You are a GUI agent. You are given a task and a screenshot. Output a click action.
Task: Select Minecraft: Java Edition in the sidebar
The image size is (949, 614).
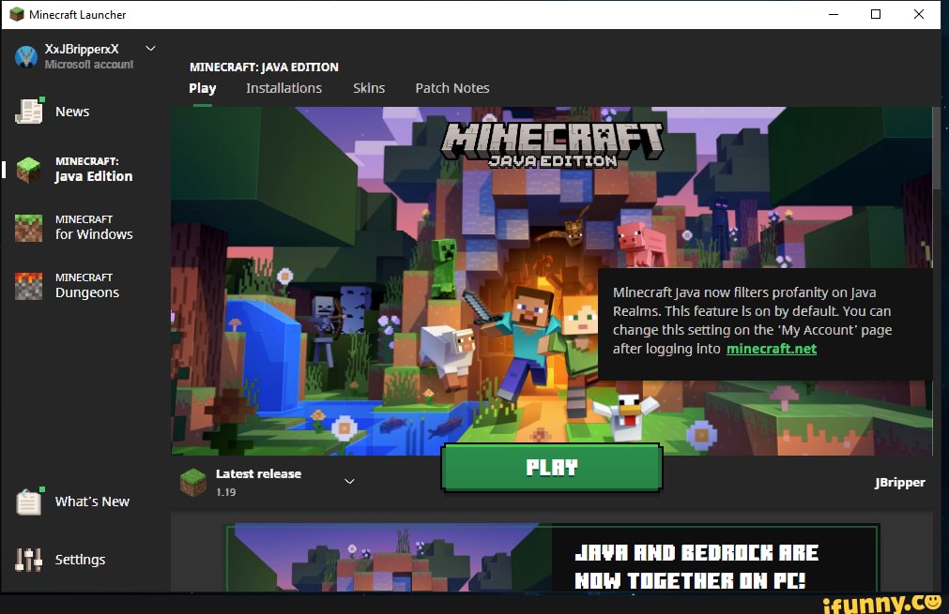coord(80,170)
